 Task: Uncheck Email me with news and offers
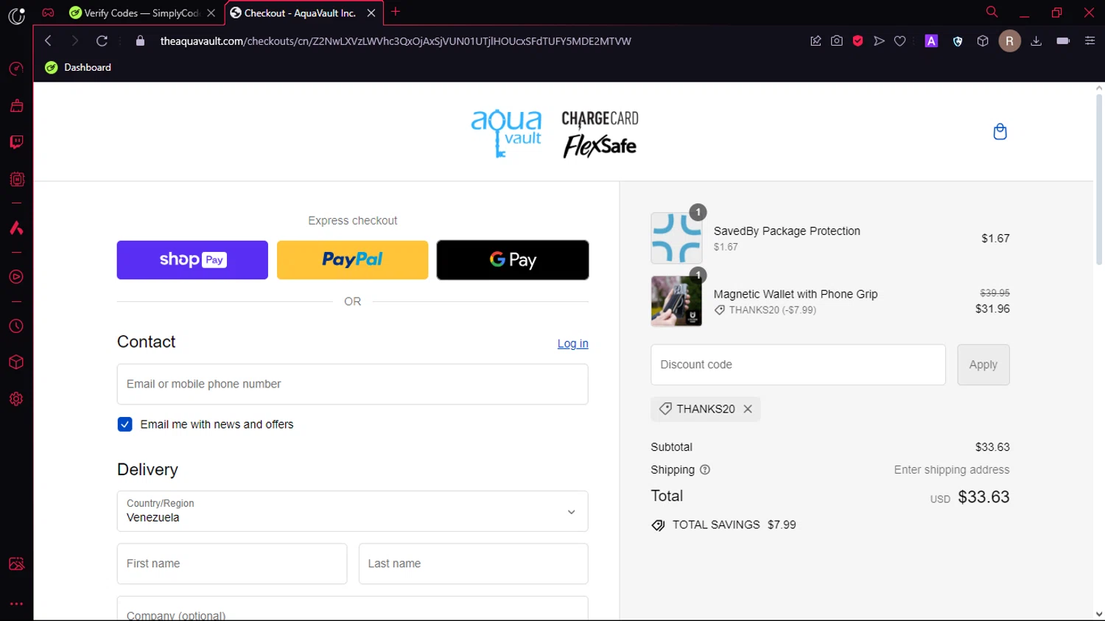pos(124,424)
